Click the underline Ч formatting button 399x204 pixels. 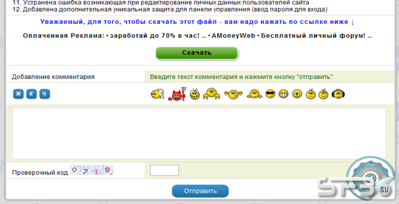[45, 94]
